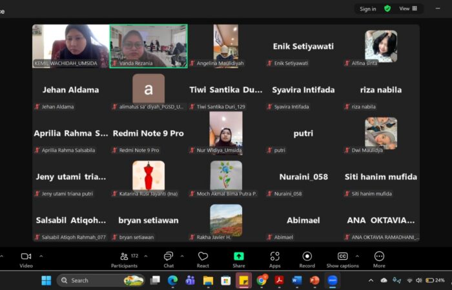Expand the arrow next to Video

(41, 256)
